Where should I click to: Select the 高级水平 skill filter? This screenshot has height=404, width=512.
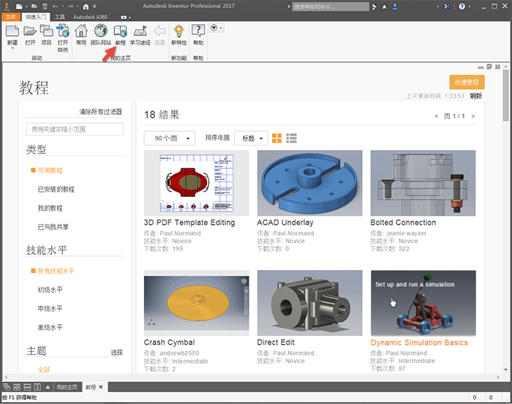point(50,327)
